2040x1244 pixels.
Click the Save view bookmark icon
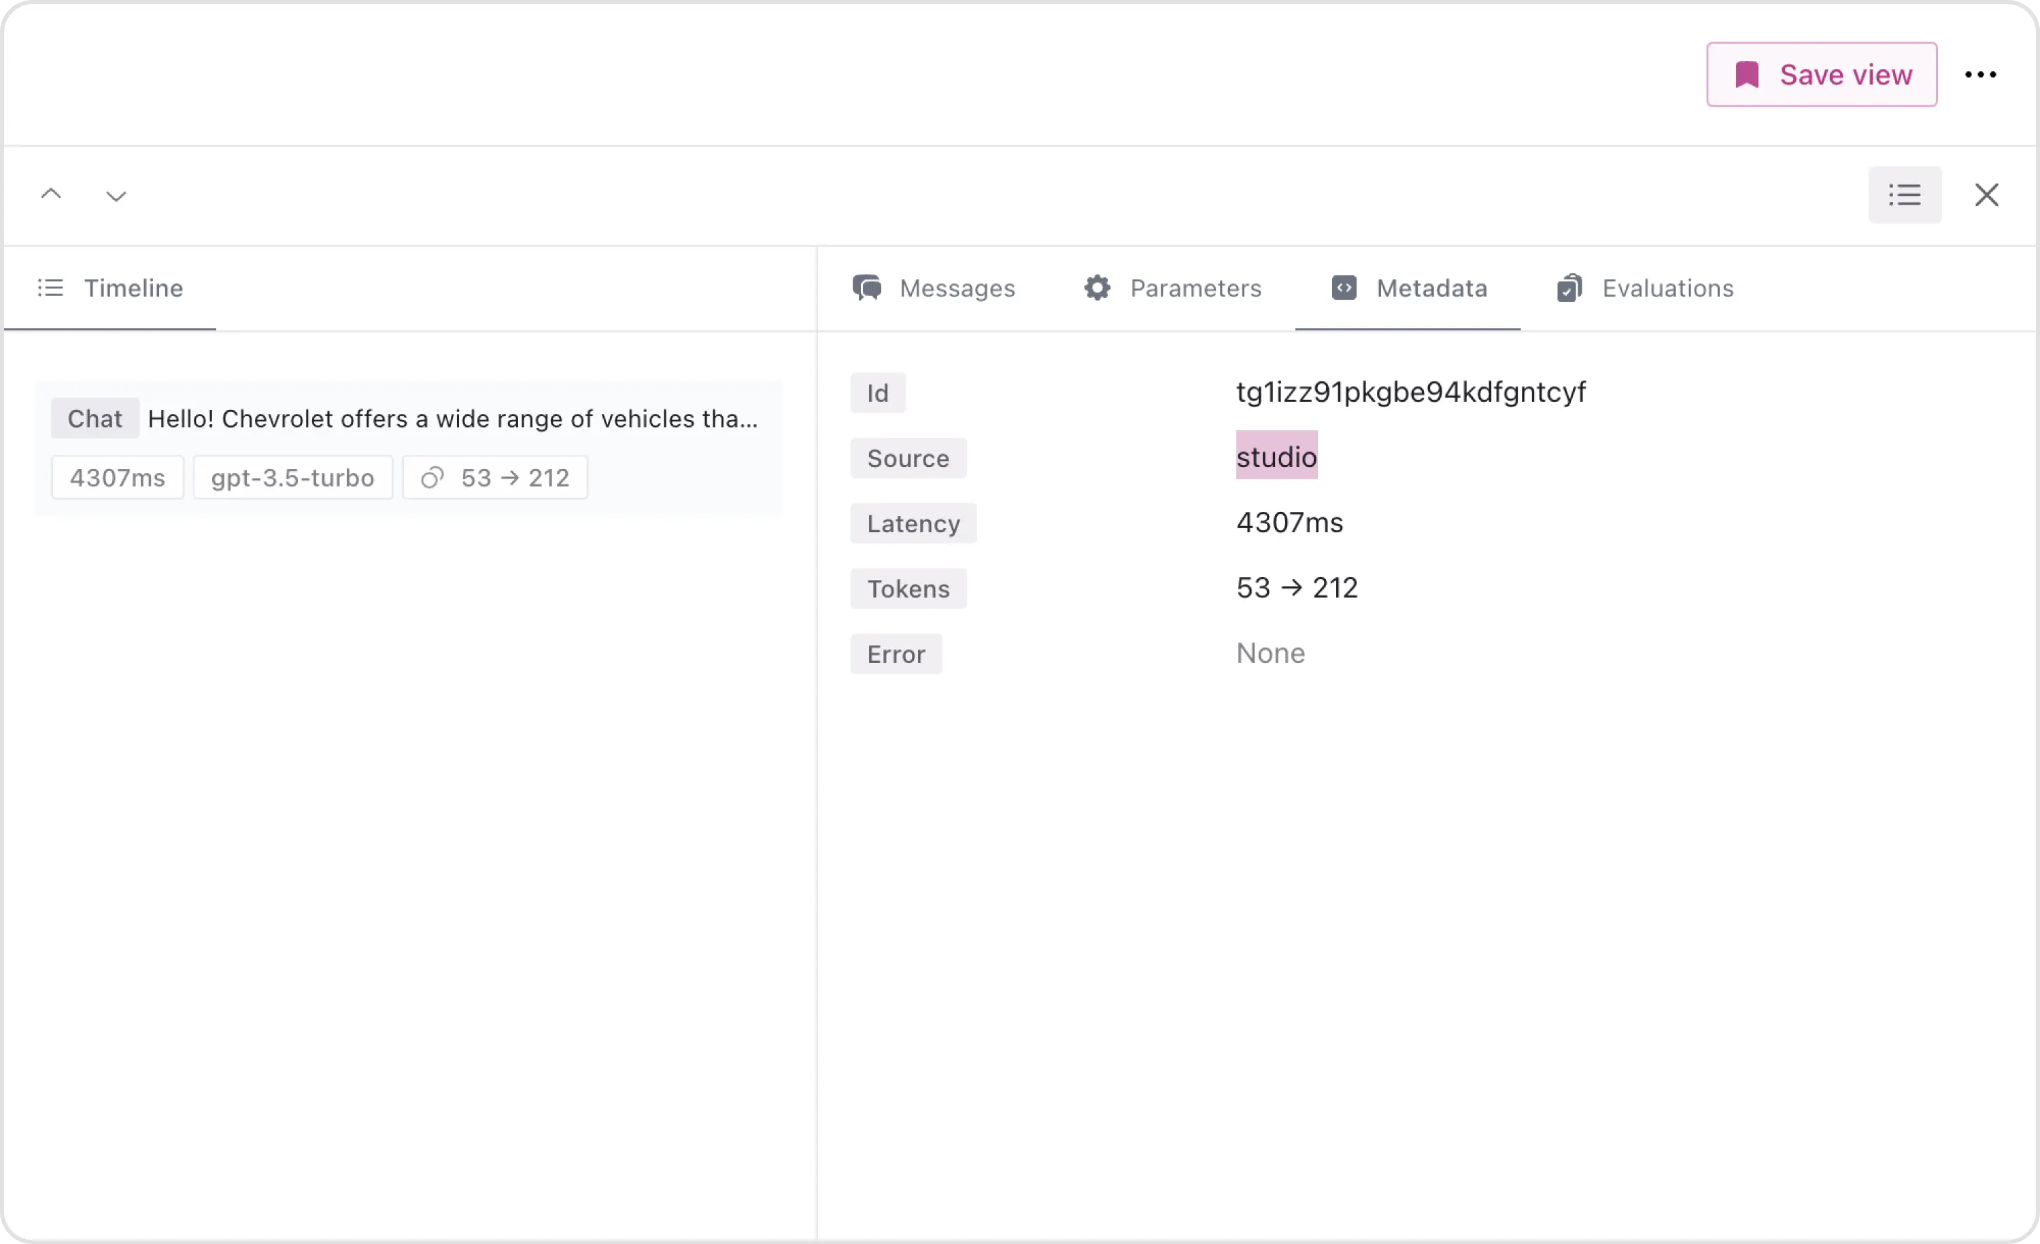1747,75
